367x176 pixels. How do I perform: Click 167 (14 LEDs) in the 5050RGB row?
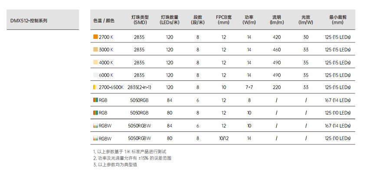pos(338,100)
